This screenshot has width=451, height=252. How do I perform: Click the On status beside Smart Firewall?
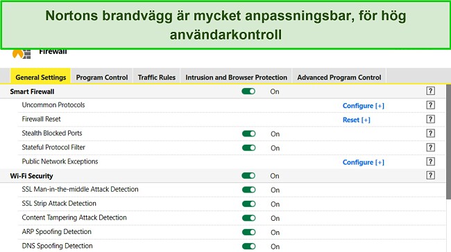coord(275,91)
